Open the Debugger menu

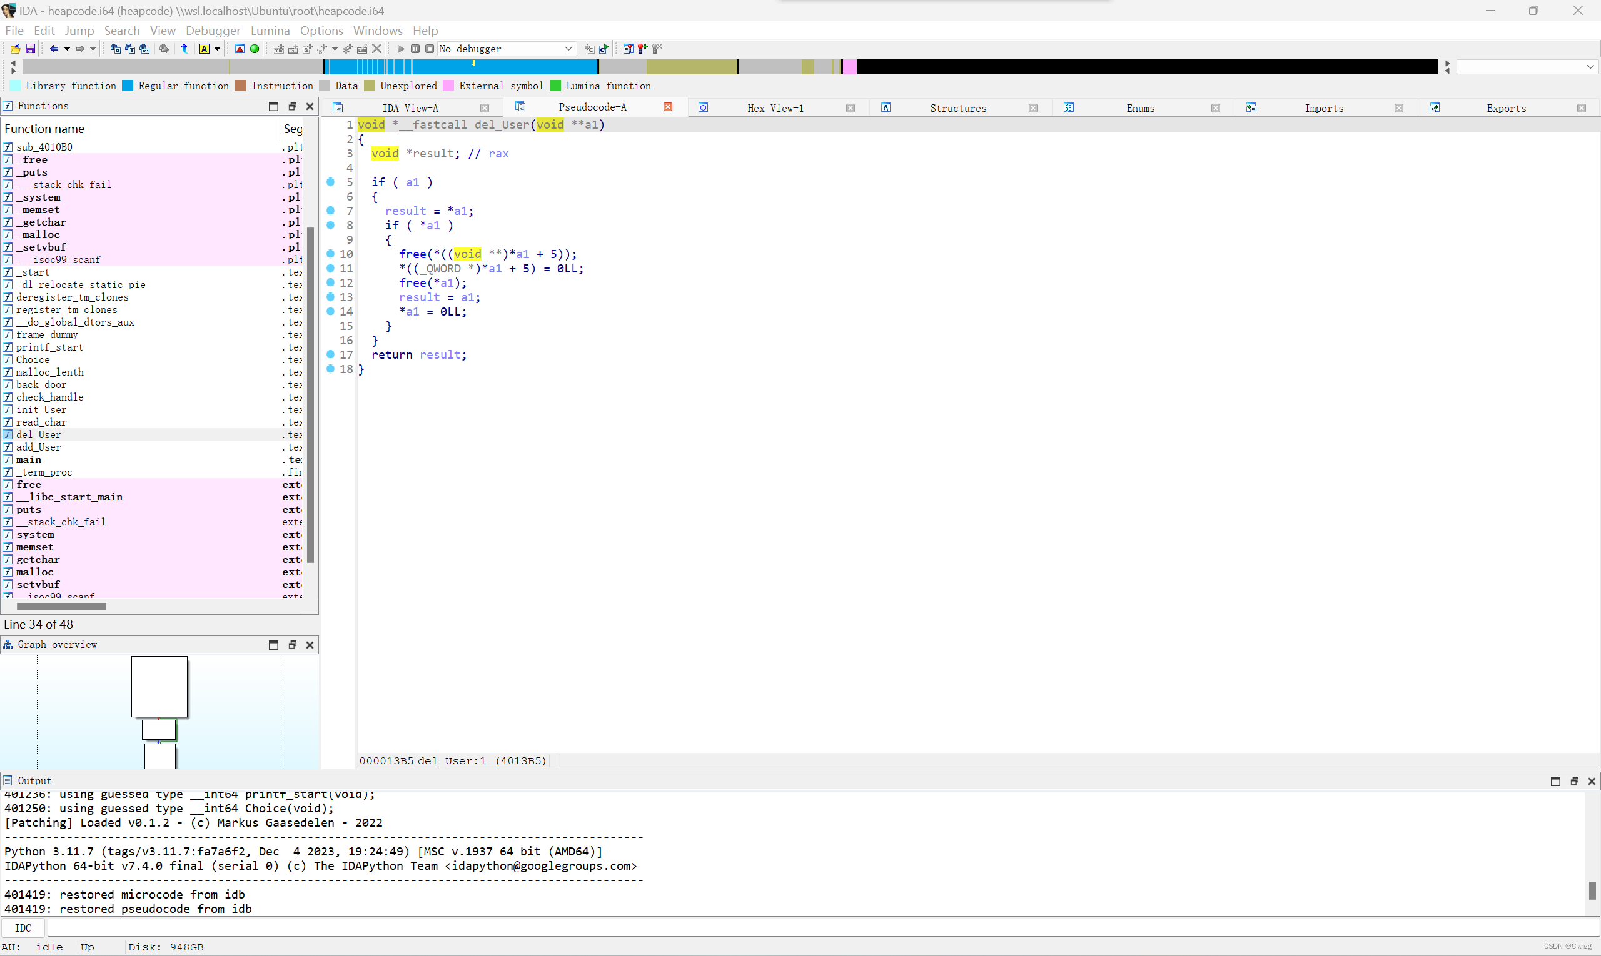pyautogui.click(x=213, y=30)
